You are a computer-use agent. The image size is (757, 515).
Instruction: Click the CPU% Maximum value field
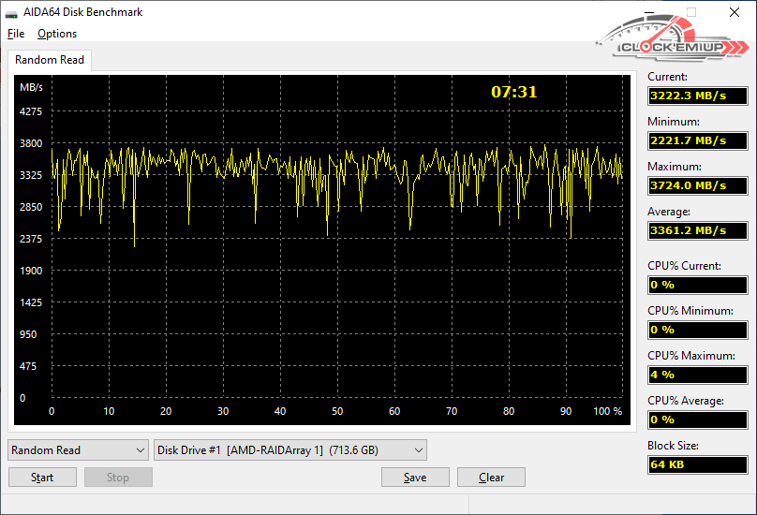click(697, 375)
